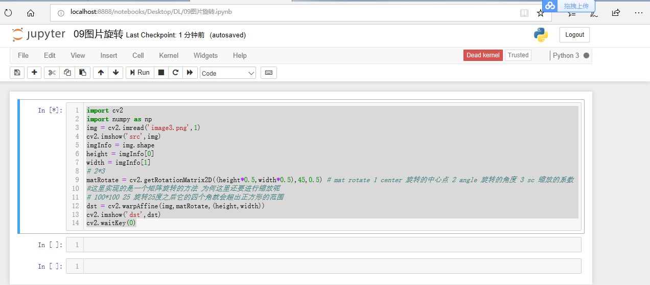650x285 pixels.
Task: Click the cv2.warpAffine code line
Action: point(175,206)
